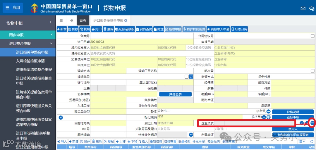Open the 运输方式 dropdown field
Screen dimensions: 316x150
tap(108, 71)
